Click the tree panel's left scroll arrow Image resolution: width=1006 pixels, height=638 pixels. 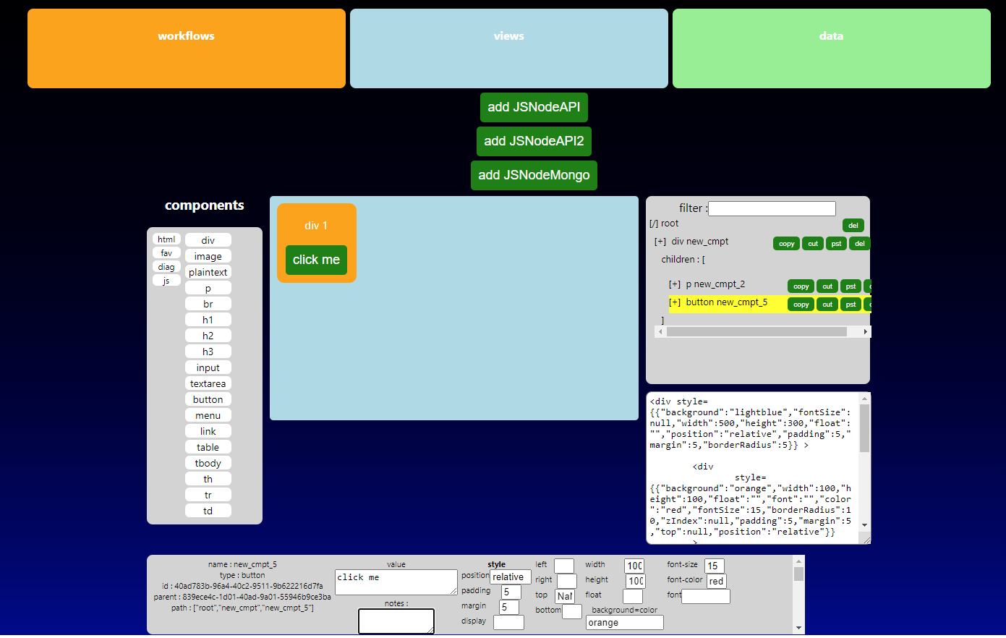[x=660, y=332]
